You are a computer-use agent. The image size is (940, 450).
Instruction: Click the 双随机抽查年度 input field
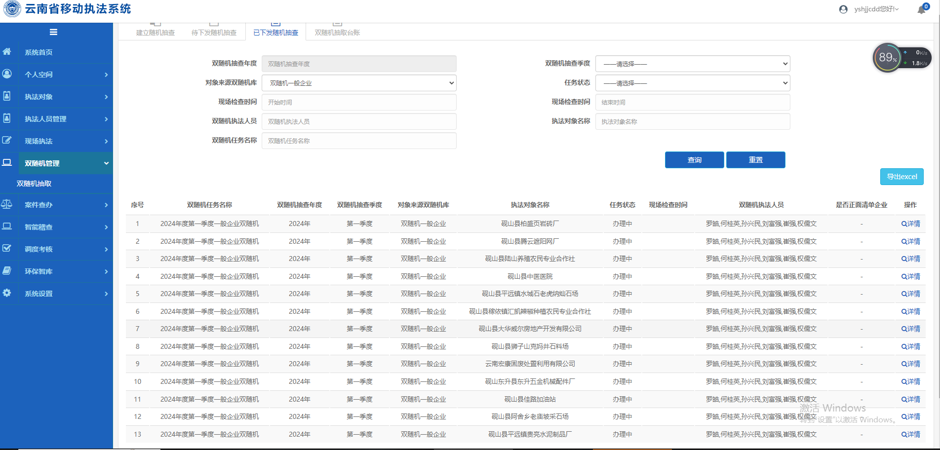pos(359,64)
